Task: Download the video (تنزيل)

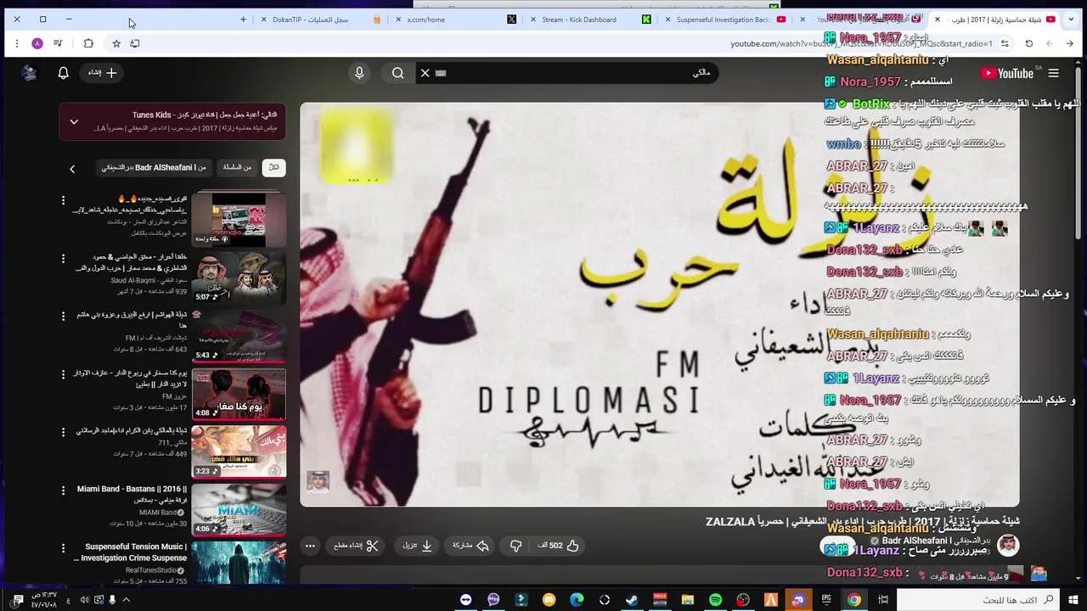Action: pyautogui.click(x=418, y=546)
